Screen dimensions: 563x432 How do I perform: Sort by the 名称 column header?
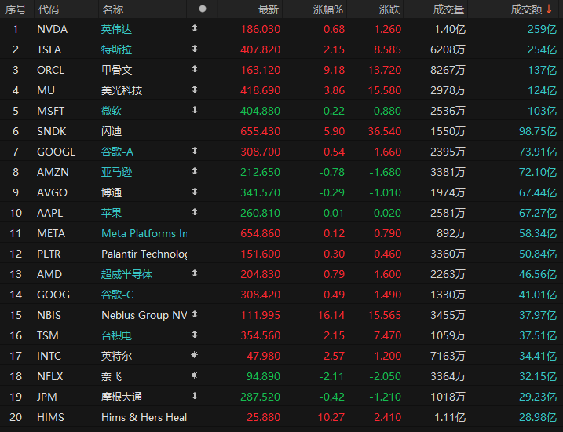click(113, 9)
